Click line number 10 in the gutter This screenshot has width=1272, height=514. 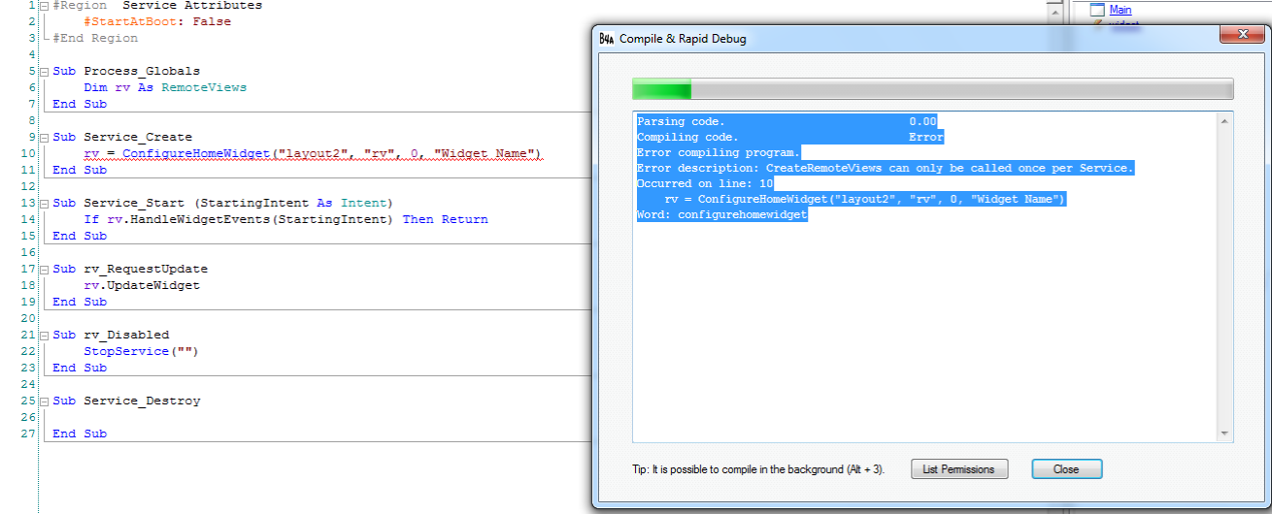29,153
